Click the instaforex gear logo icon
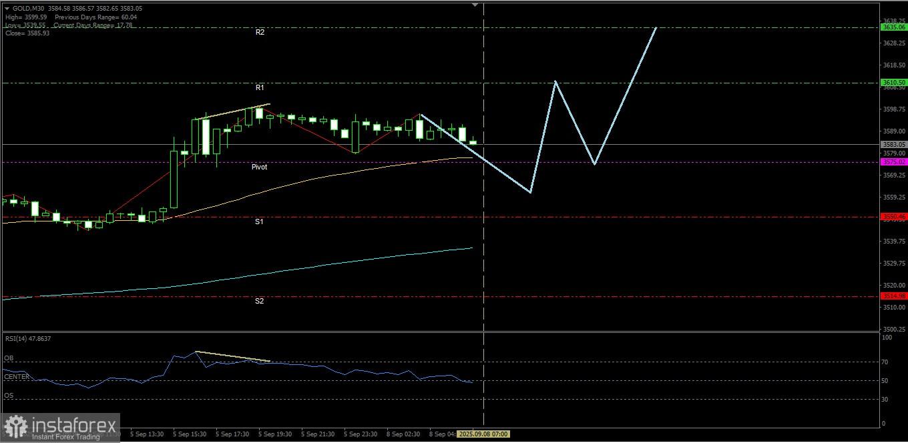This screenshot has height=443, width=908. coord(16,427)
